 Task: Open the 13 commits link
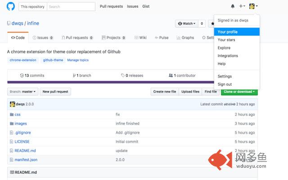tap(32, 76)
